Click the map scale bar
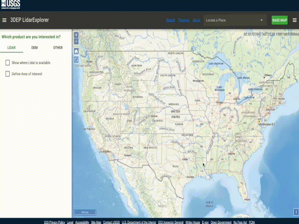Viewport: 299px width, 224px height. point(85,212)
